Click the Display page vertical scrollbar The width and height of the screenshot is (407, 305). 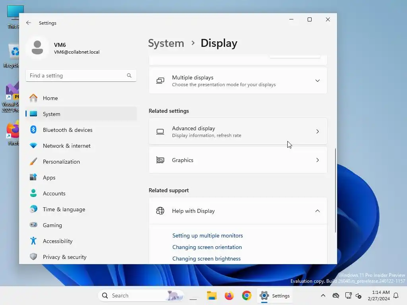coord(335,190)
